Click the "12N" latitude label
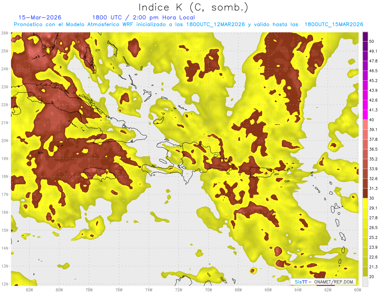This screenshot has height=294, width=380. coord(4,284)
